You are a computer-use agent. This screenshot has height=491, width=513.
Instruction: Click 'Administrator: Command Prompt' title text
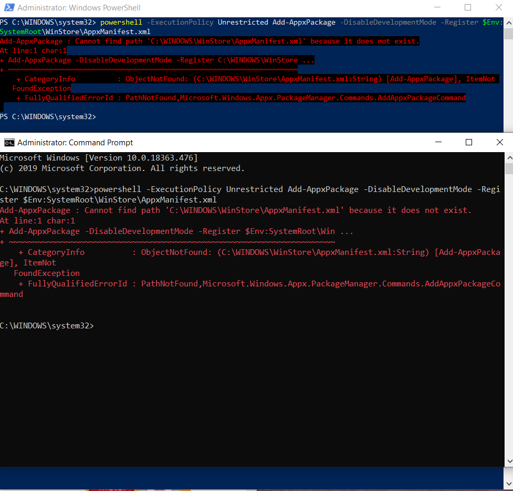[x=75, y=143]
